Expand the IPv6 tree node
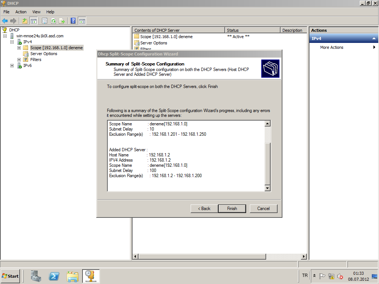The image size is (379, 284). click(x=12, y=65)
